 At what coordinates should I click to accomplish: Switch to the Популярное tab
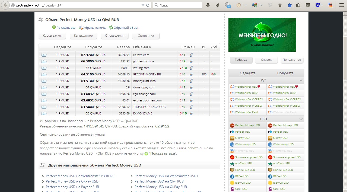click(292, 60)
